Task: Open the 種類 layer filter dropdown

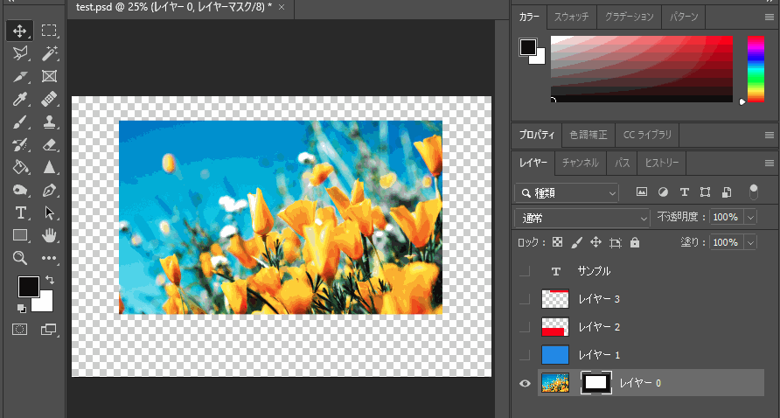Action: [567, 192]
